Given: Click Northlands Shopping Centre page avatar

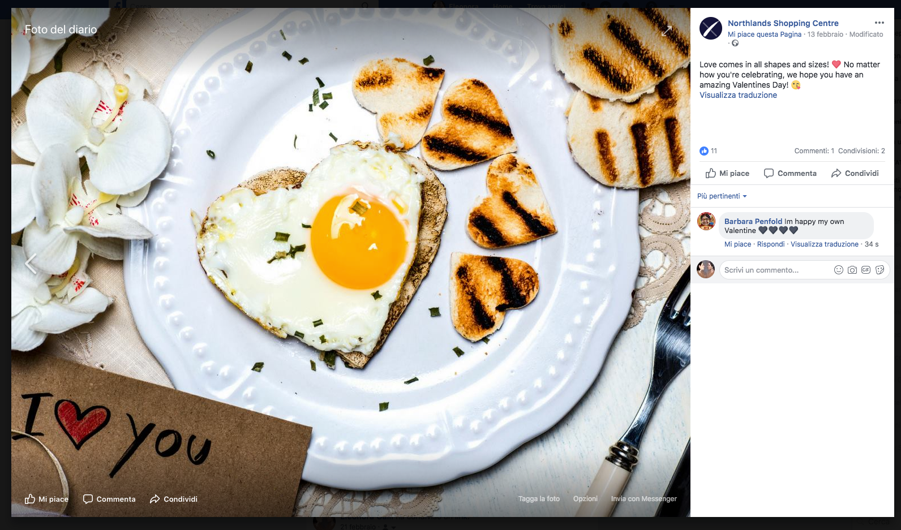Looking at the screenshot, I should point(711,28).
